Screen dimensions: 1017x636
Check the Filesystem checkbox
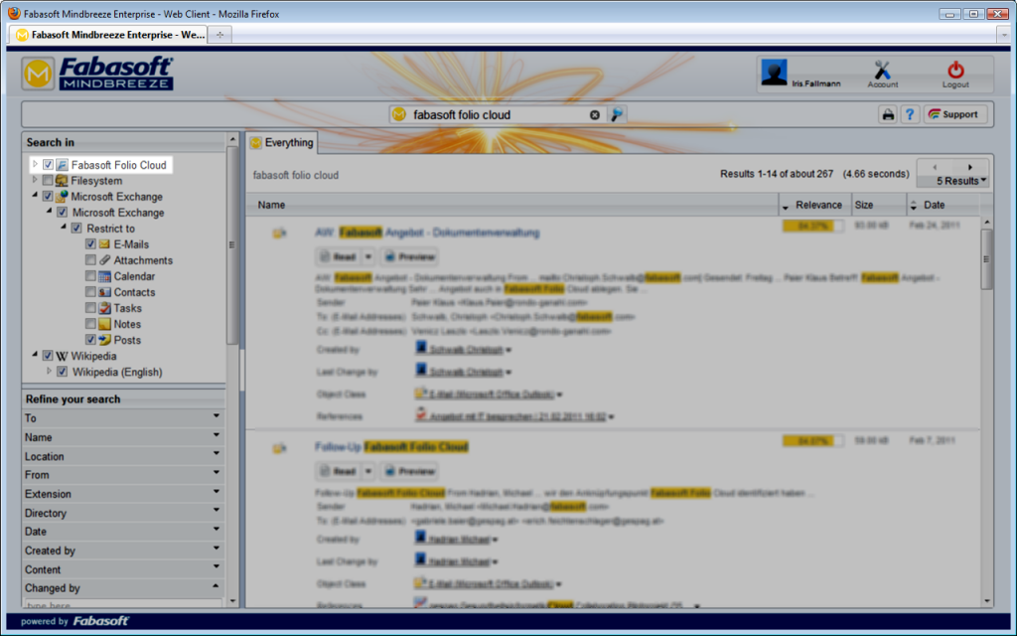point(48,181)
